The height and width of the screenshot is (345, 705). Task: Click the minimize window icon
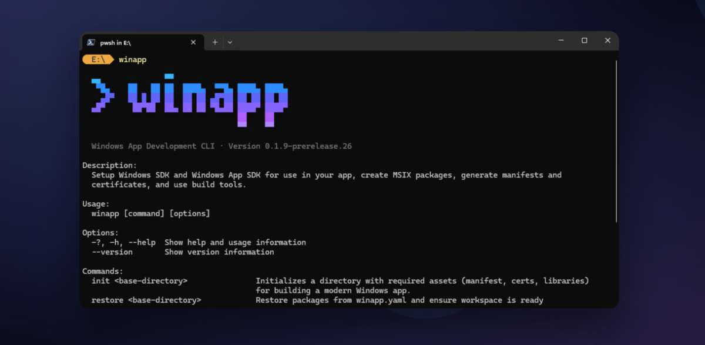(560, 40)
